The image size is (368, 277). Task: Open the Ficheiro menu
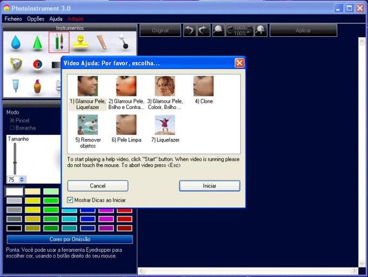click(x=13, y=19)
